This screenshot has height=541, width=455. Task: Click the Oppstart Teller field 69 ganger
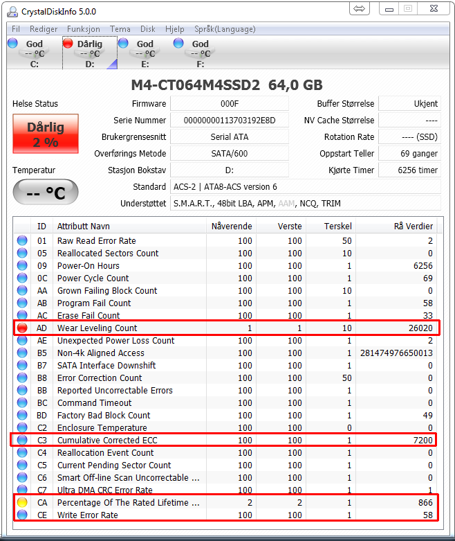[409, 154]
